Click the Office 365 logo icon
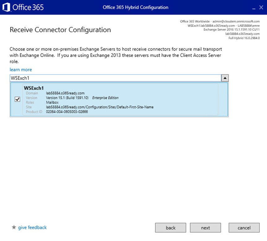This screenshot has height=241, width=267. (6, 7)
